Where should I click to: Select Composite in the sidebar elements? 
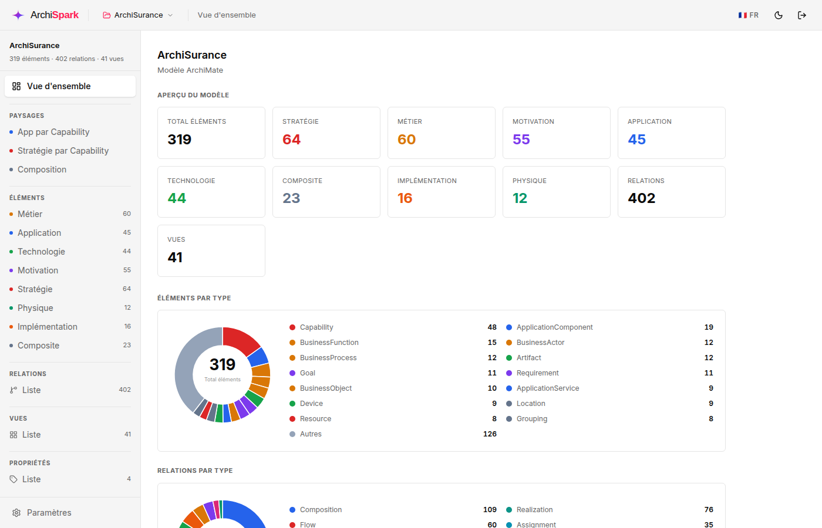click(70, 346)
